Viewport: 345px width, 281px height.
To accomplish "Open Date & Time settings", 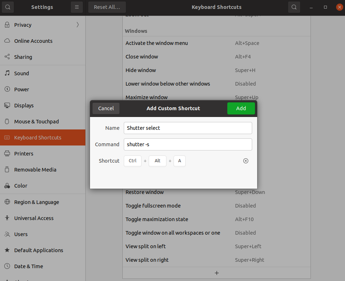I will [x=43, y=266].
